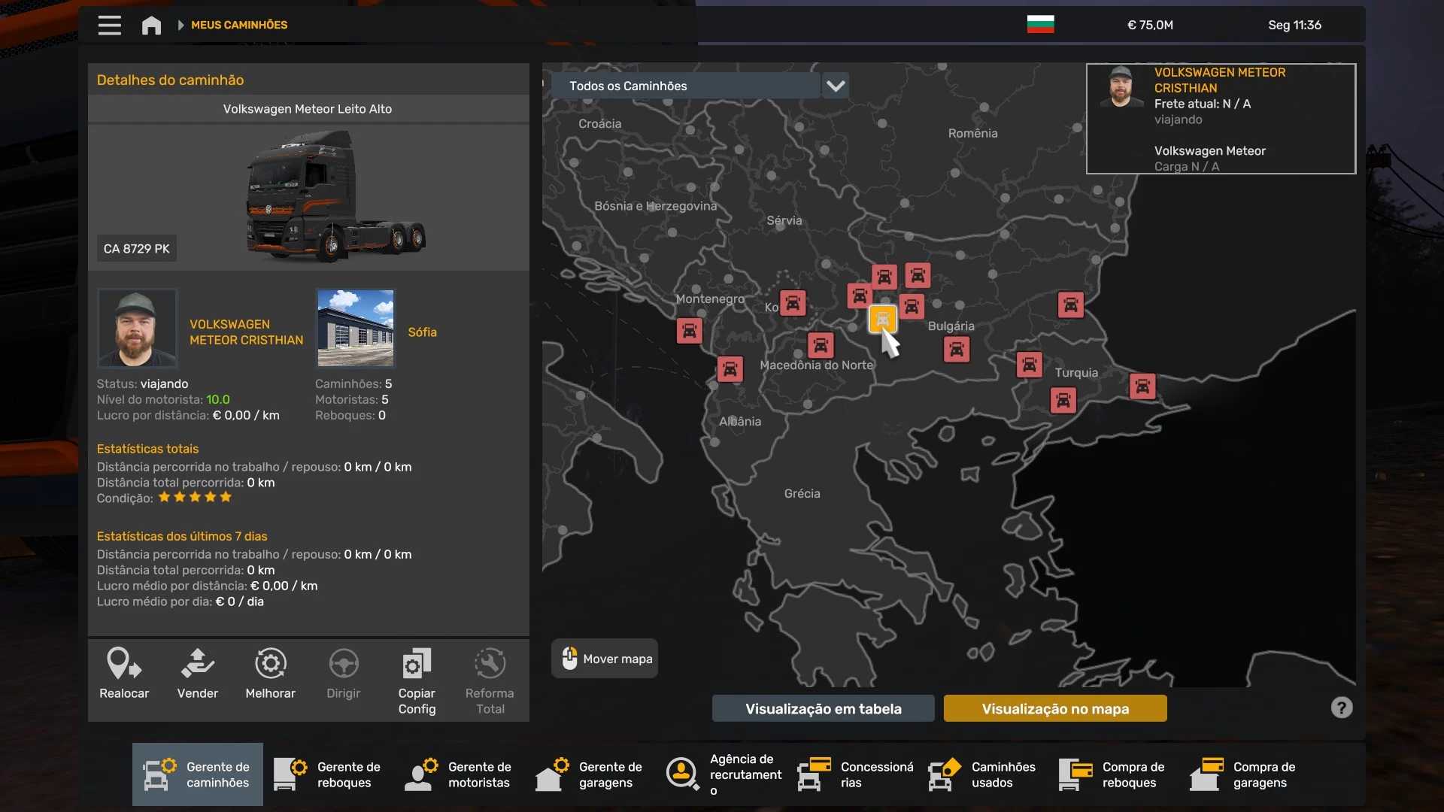Switch to Visualização no mapa

[x=1054, y=708]
